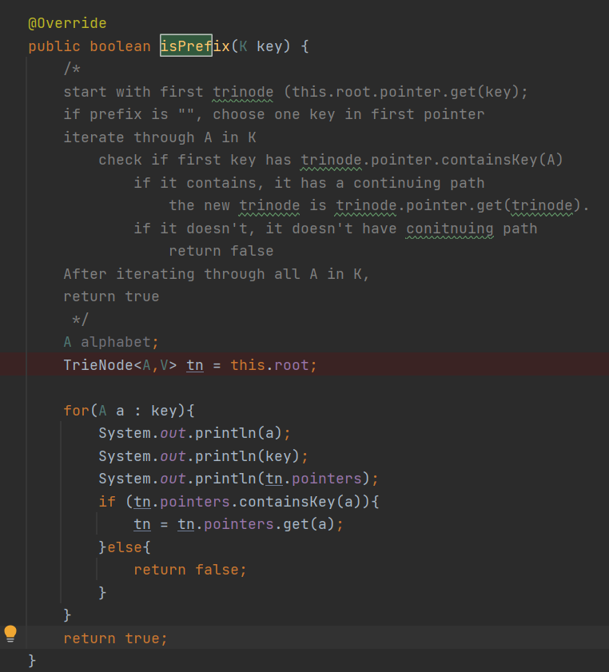Image resolution: width=609 pixels, height=672 pixels.
Task: Click the comment closing '*/' marker
Action: [80, 320]
